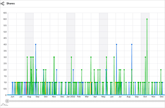Viewport: 165px width, 108px height.
Task: Click the blue 2.0 point in late January 2022
Action: pyautogui.click(x=73, y=70)
